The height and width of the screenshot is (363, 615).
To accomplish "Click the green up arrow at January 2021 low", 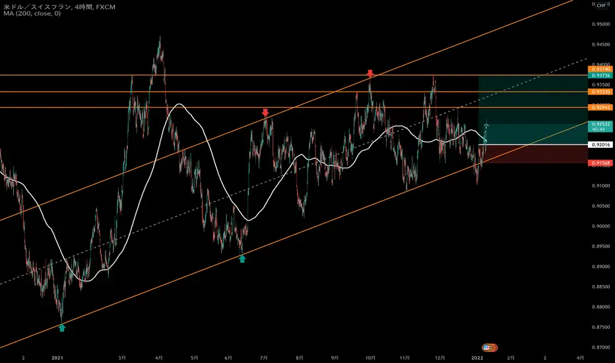I will pyautogui.click(x=62, y=327).
